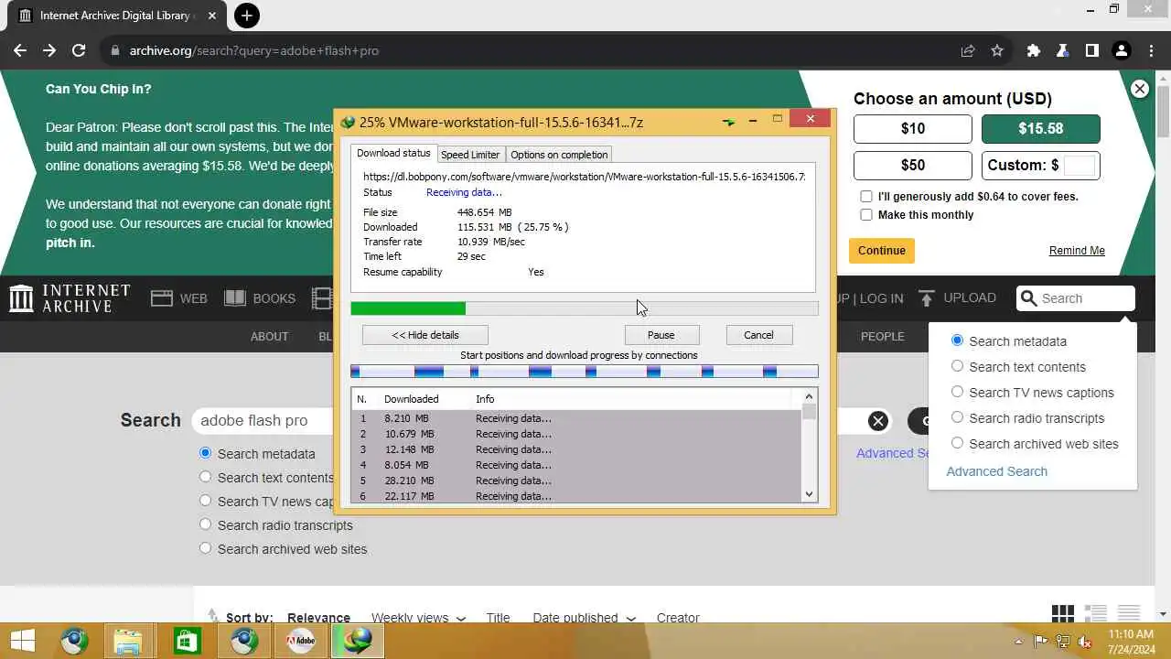Select 'Search radio transcripts' radio under main search
Screen dimensions: 1171x659
(x=205, y=524)
